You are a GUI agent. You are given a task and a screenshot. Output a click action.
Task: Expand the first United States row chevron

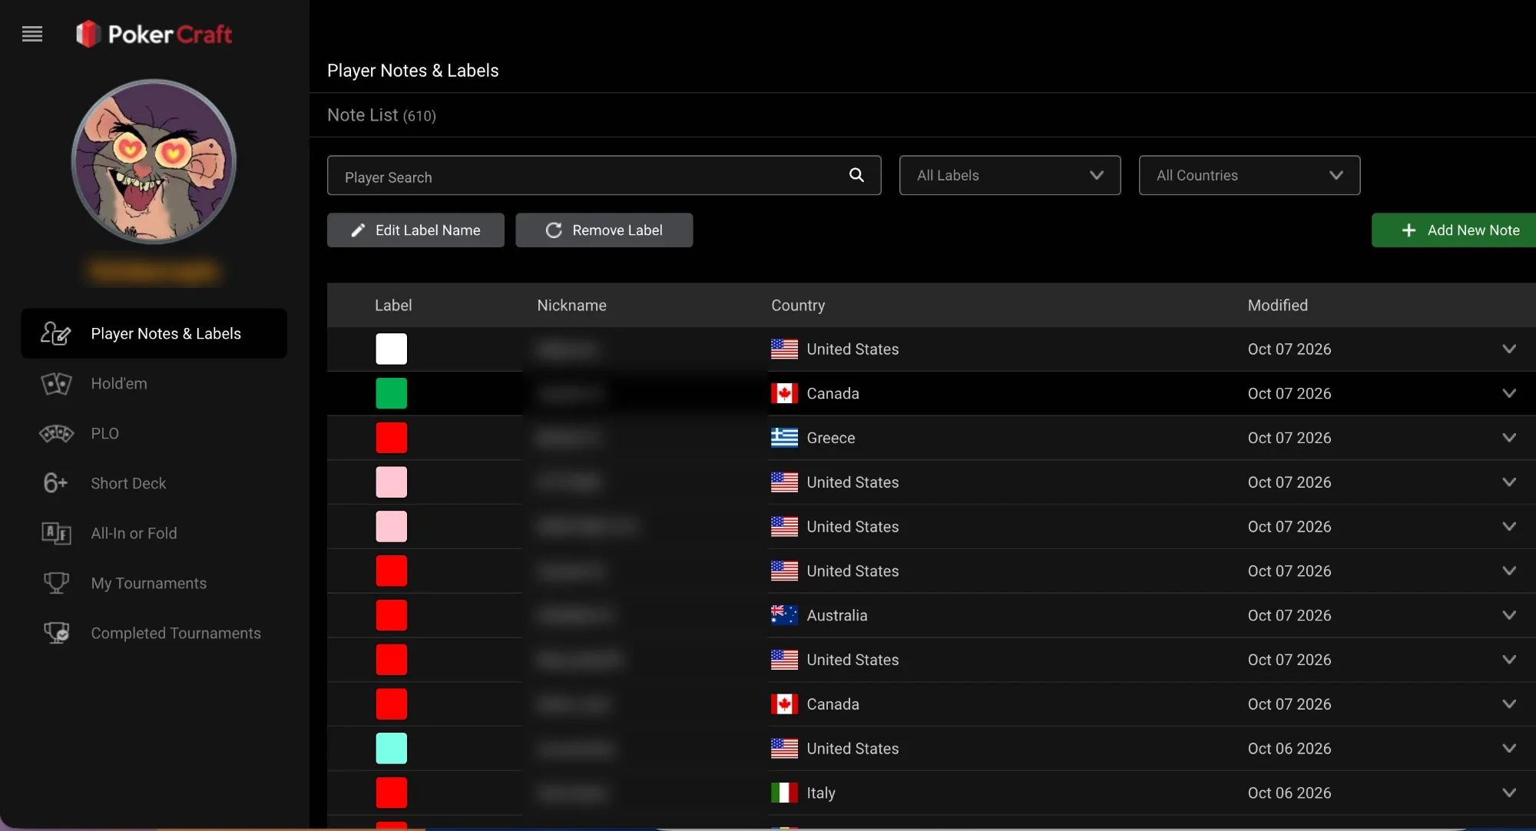click(x=1508, y=349)
